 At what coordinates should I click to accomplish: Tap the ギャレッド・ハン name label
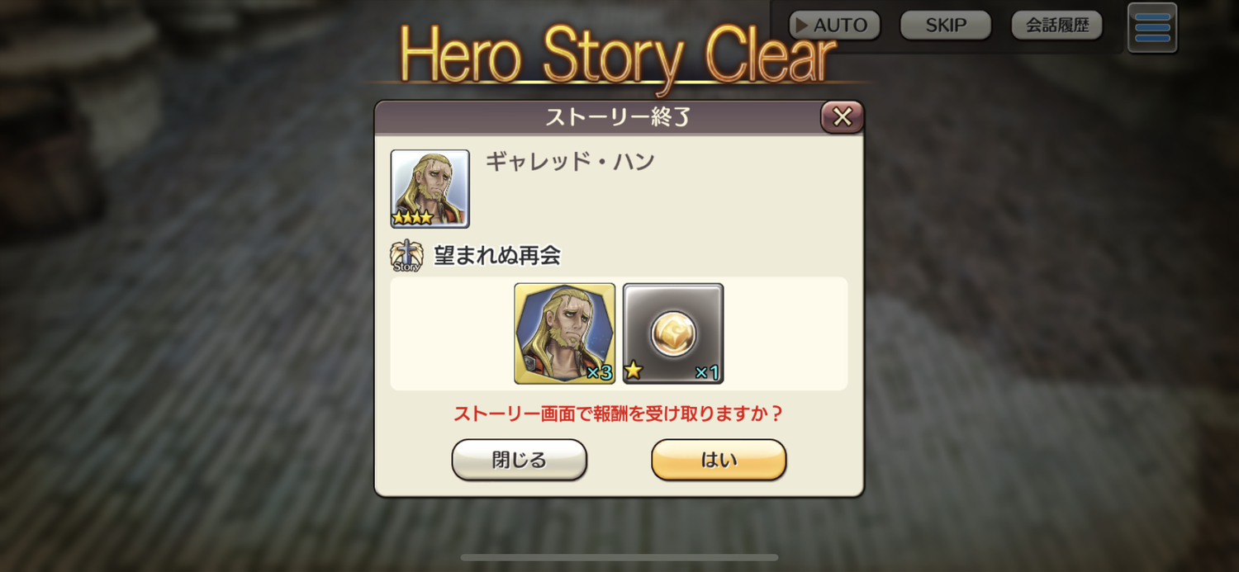tap(570, 161)
